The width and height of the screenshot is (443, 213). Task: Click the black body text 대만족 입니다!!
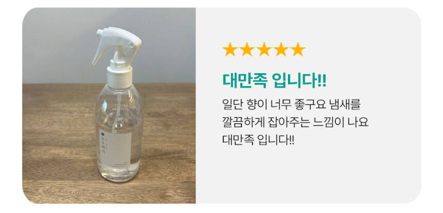click(258, 140)
